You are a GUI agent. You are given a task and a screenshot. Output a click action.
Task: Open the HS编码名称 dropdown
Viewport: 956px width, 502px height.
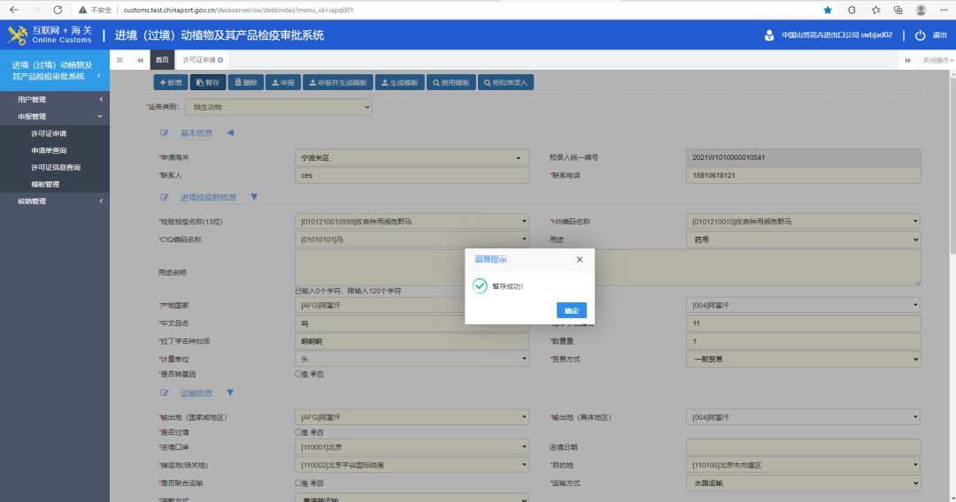click(x=803, y=222)
